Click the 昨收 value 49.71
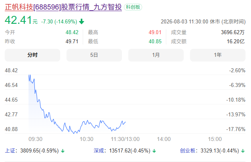 pyautogui.click(x=72, y=42)
